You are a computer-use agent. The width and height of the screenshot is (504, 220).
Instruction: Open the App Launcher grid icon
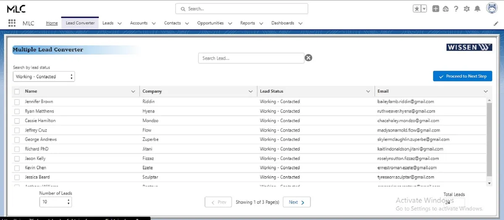pos(12,23)
